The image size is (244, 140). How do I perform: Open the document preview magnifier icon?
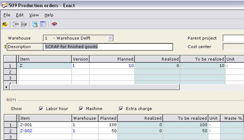pyautogui.click(x=35, y=24)
